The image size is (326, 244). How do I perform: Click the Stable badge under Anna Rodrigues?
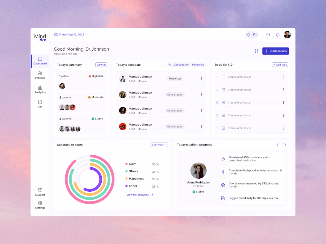(198, 192)
